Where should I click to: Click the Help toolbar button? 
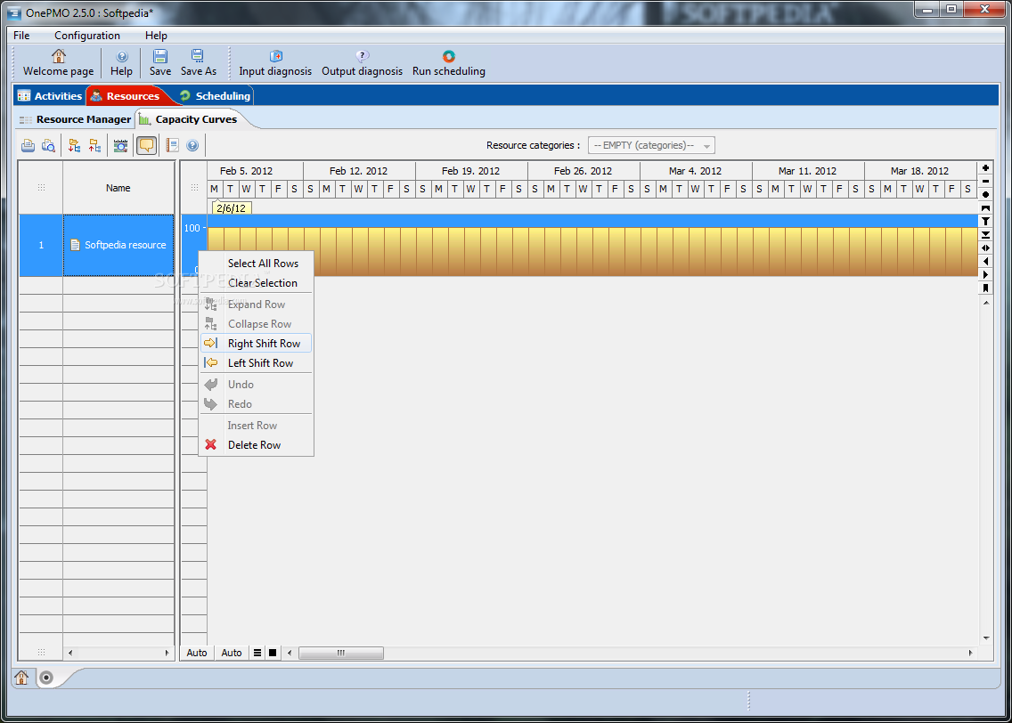(121, 62)
